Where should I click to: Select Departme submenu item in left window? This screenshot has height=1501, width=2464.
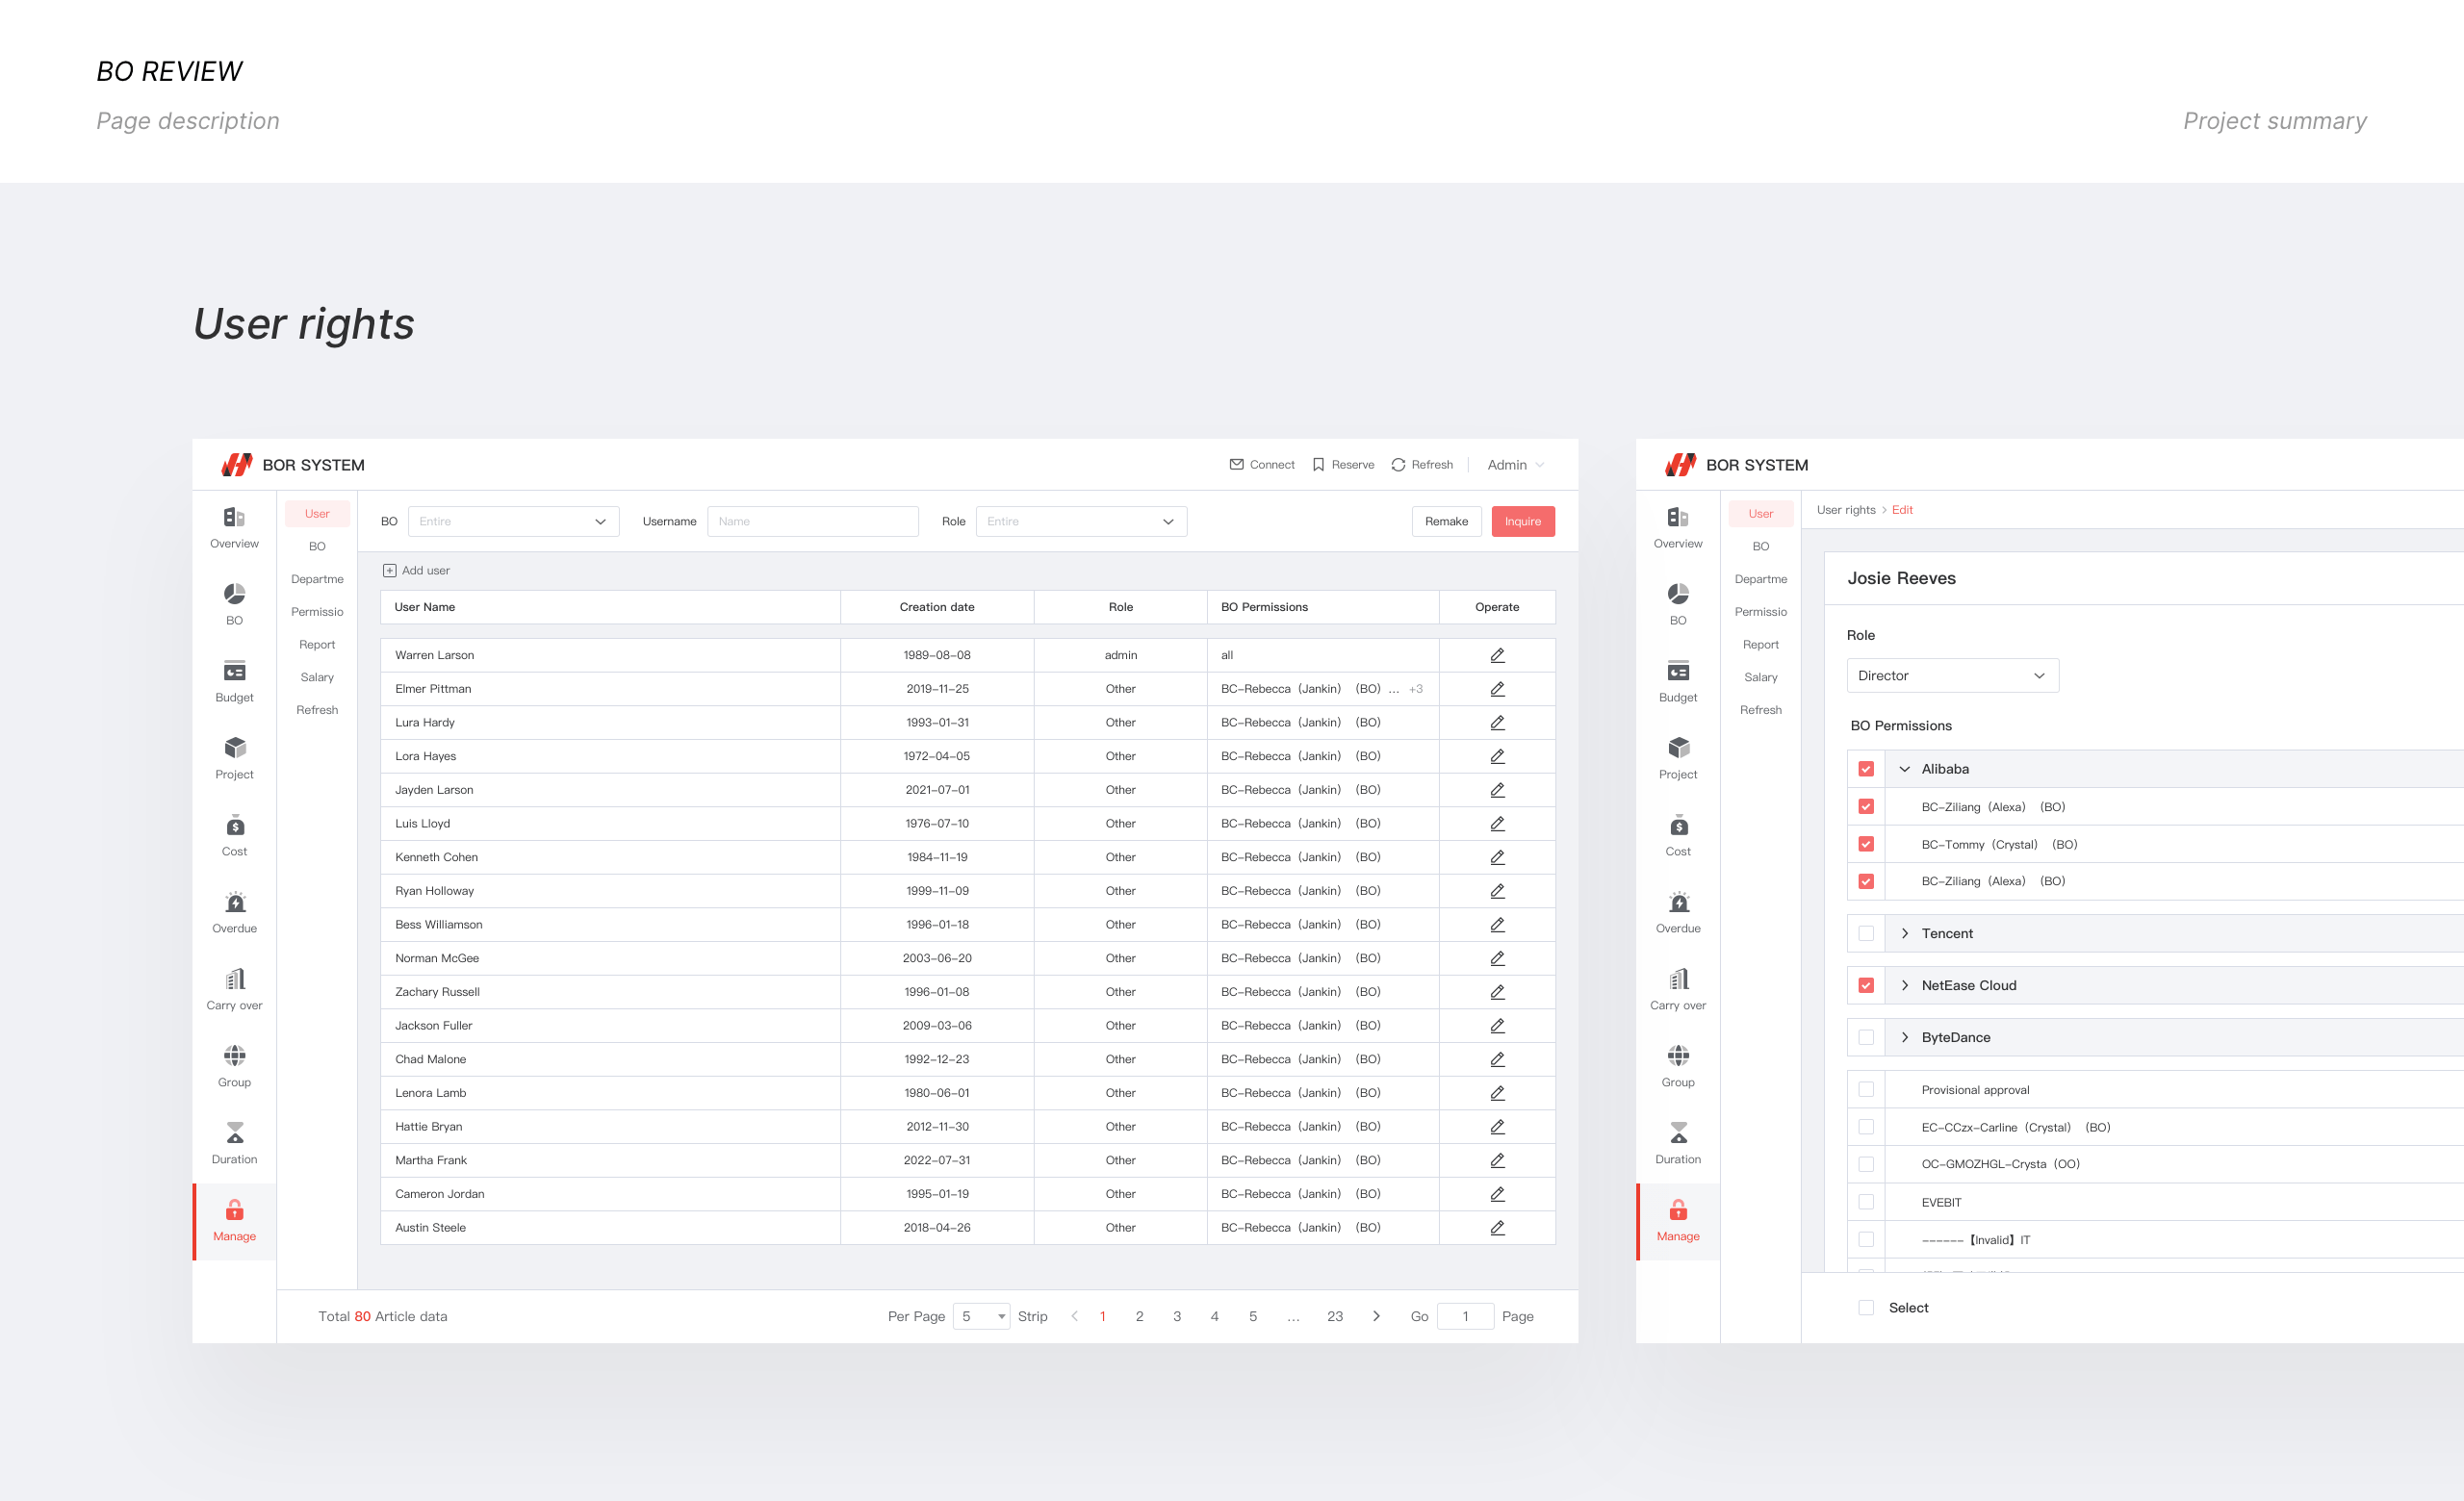click(x=317, y=579)
